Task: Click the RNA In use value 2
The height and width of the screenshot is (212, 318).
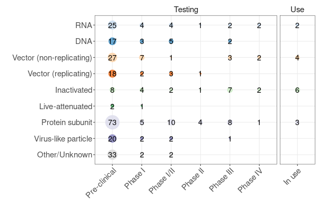Action: coord(297,25)
